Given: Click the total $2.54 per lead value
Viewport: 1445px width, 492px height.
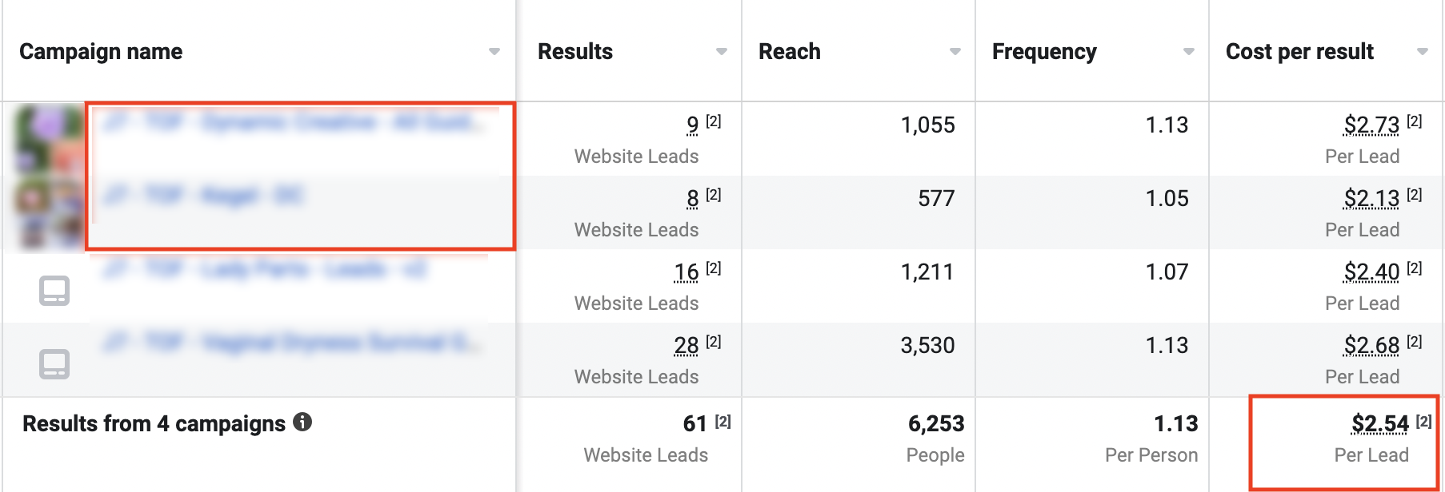Looking at the screenshot, I should (x=1379, y=424).
